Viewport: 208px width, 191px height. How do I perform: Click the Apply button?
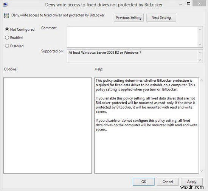[x=192, y=182]
